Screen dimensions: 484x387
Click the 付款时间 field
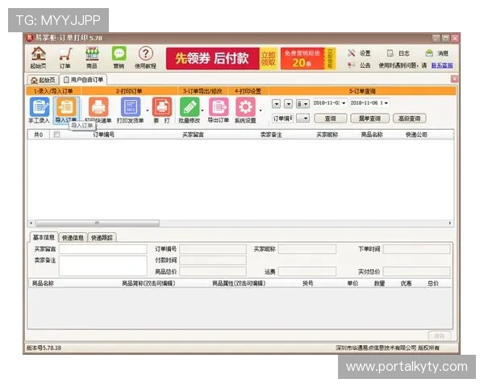tap(213, 260)
